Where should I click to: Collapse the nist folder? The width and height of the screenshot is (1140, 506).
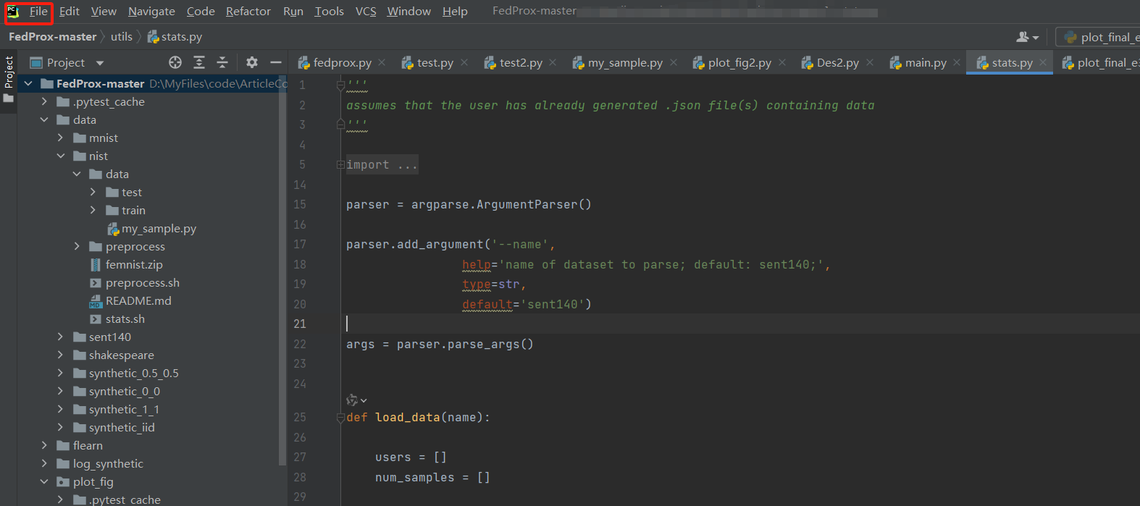coord(60,156)
